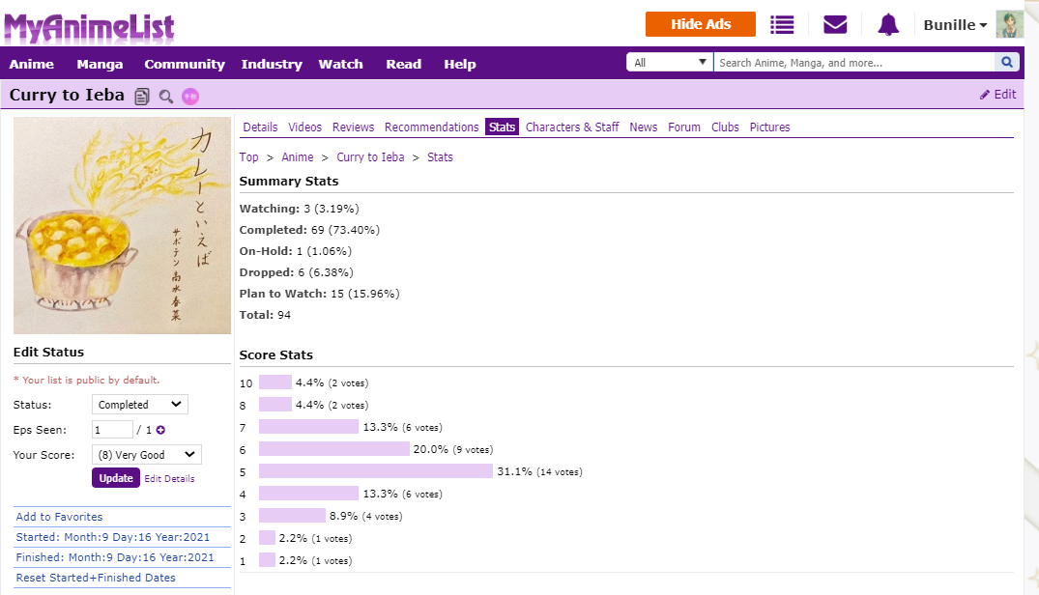Image resolution: width=1039 pixels, height=595 pixels.
Task: Increment episodes seen with plus icon
Action: (x=160, y=430)
